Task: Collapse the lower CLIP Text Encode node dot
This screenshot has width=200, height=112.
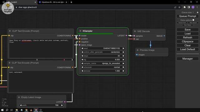Action: (10, 63)
